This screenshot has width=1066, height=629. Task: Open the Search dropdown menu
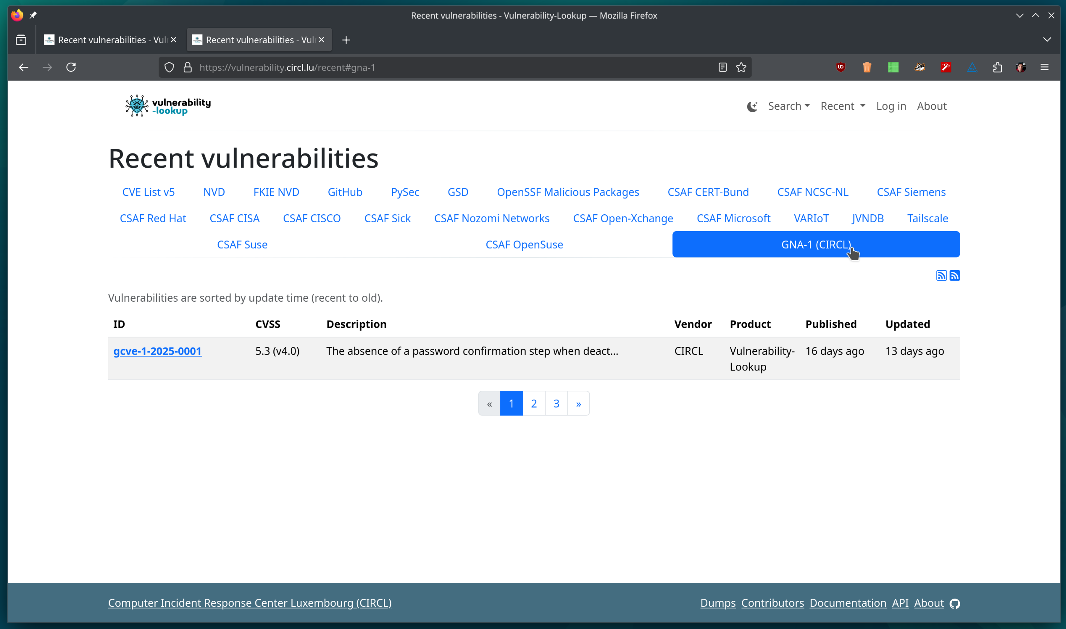tap(788, 106)
